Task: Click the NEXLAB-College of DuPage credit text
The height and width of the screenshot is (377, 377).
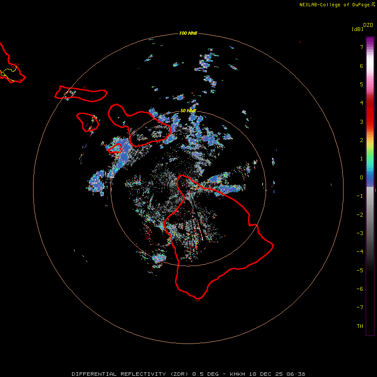Action: (x=335, y=5)
